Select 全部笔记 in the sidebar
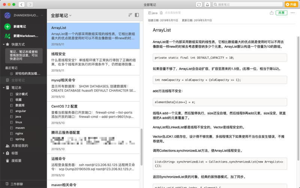This screenshot has width=300, height=188. [x=23, y=80]
